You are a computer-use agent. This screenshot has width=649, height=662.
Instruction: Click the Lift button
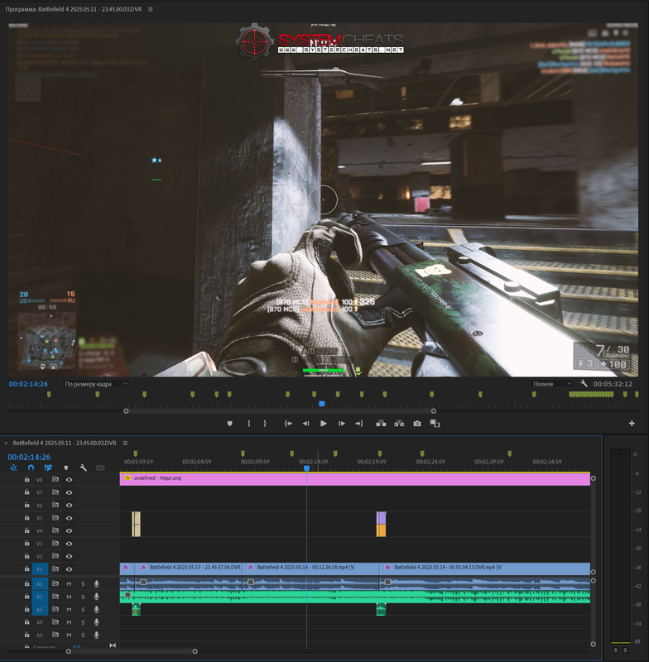381,424
